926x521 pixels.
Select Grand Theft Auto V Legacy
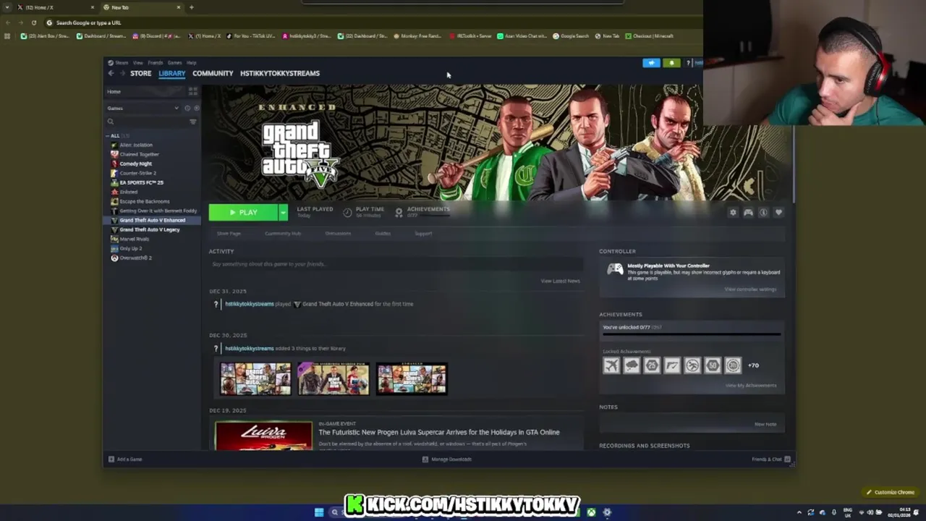click(x=149, y=229)
